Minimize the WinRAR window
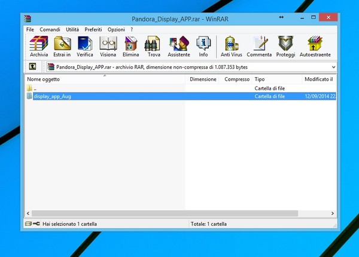 [x=302, y=17]
